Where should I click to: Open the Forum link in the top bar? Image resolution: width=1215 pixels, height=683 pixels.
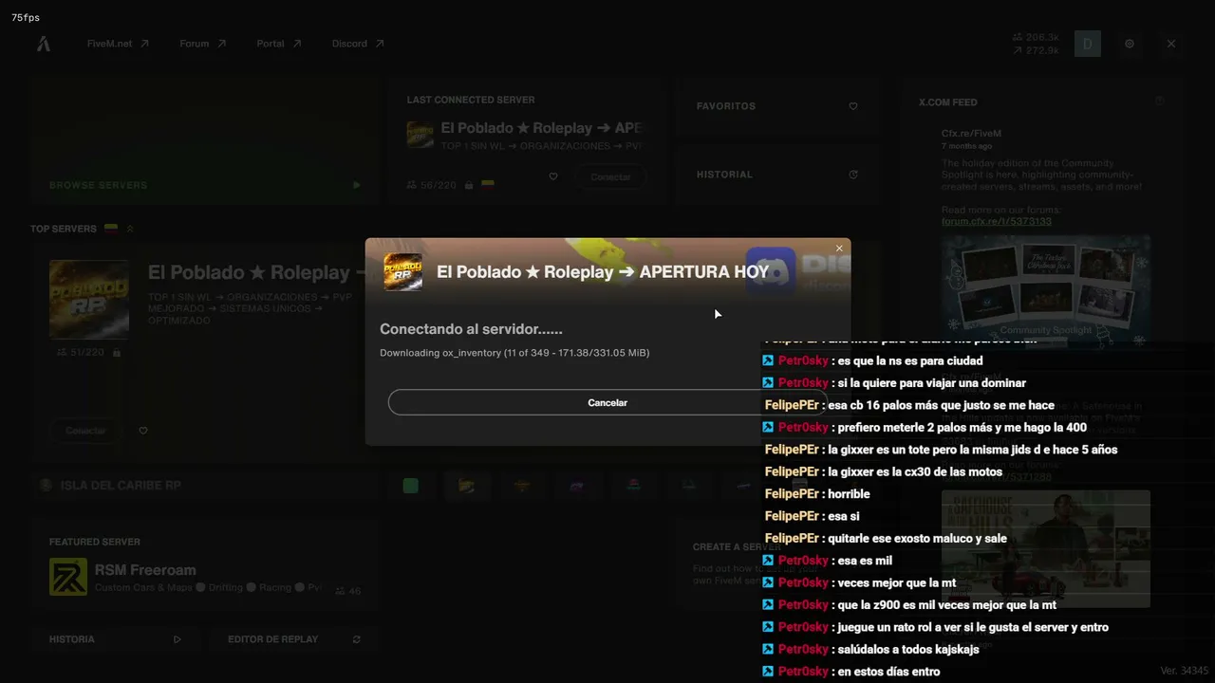(202, 44)
